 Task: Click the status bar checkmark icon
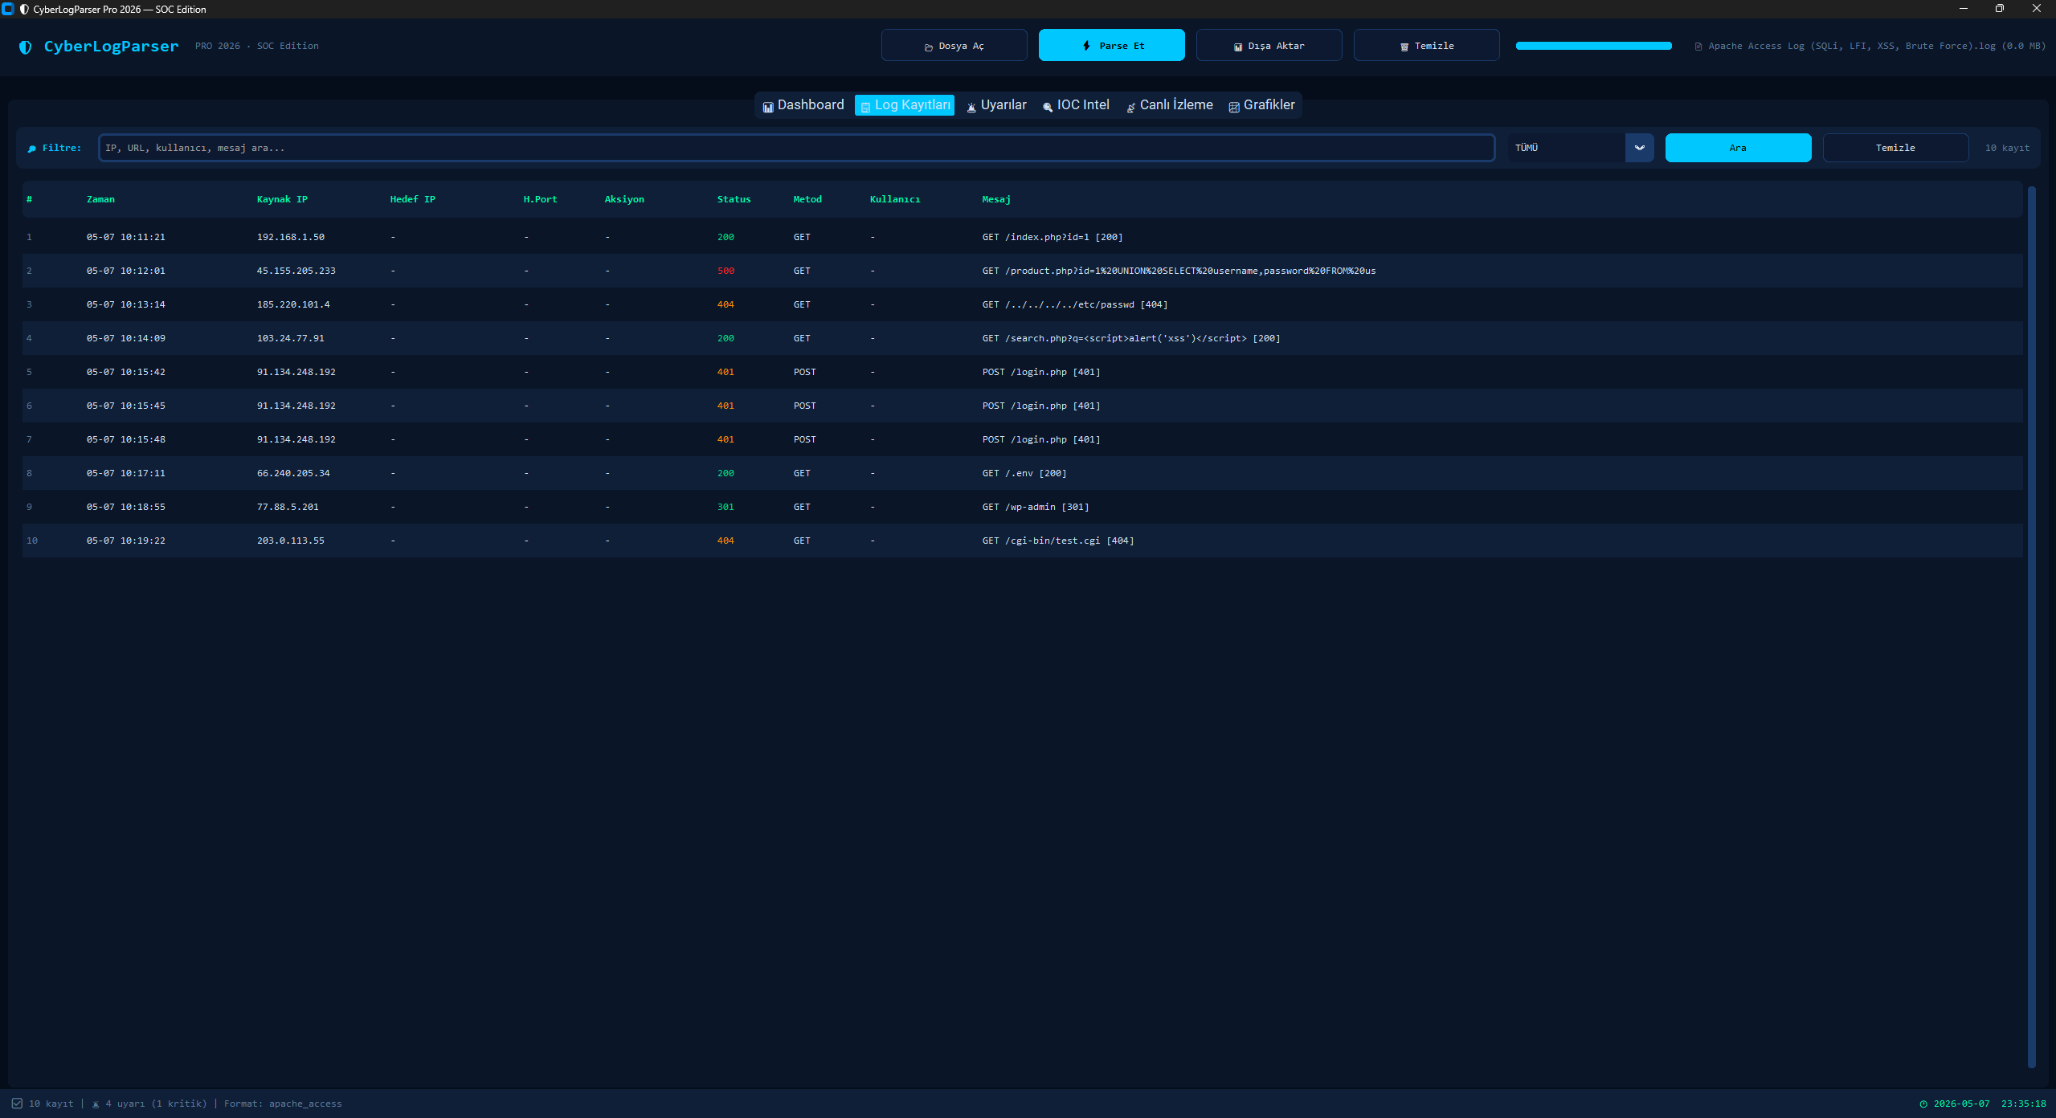pos(17,1104)
